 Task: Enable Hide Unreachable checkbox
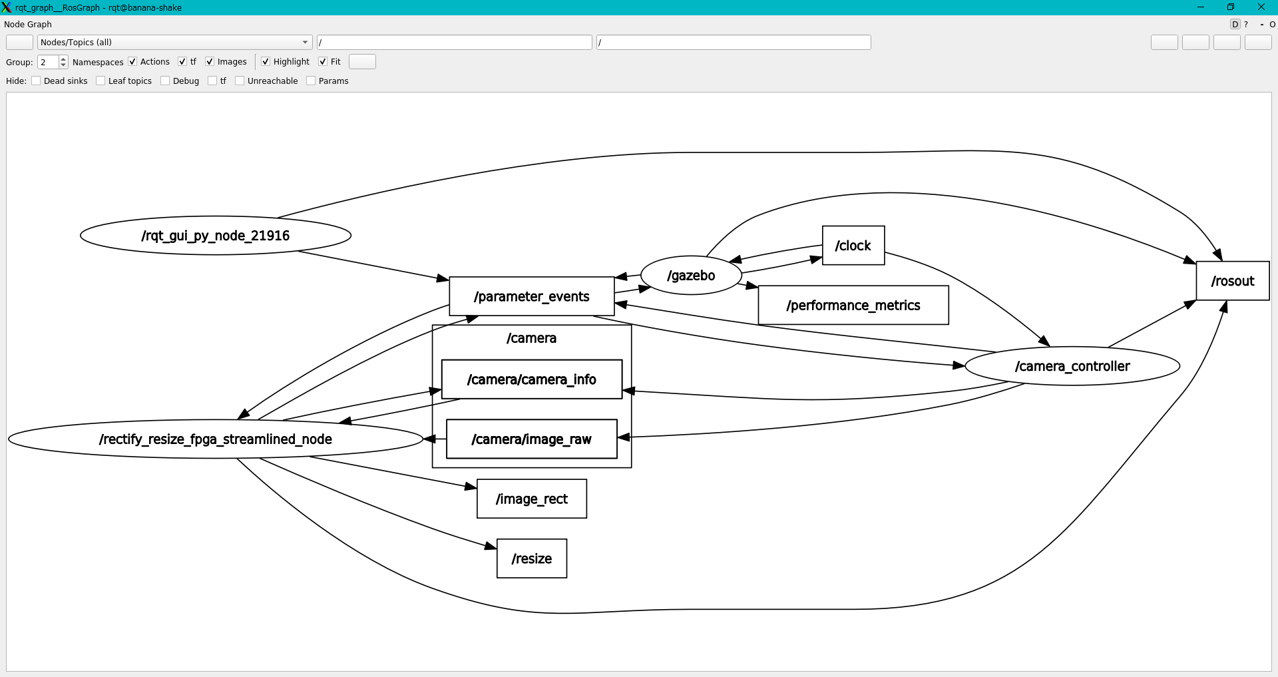coord(240,81)
